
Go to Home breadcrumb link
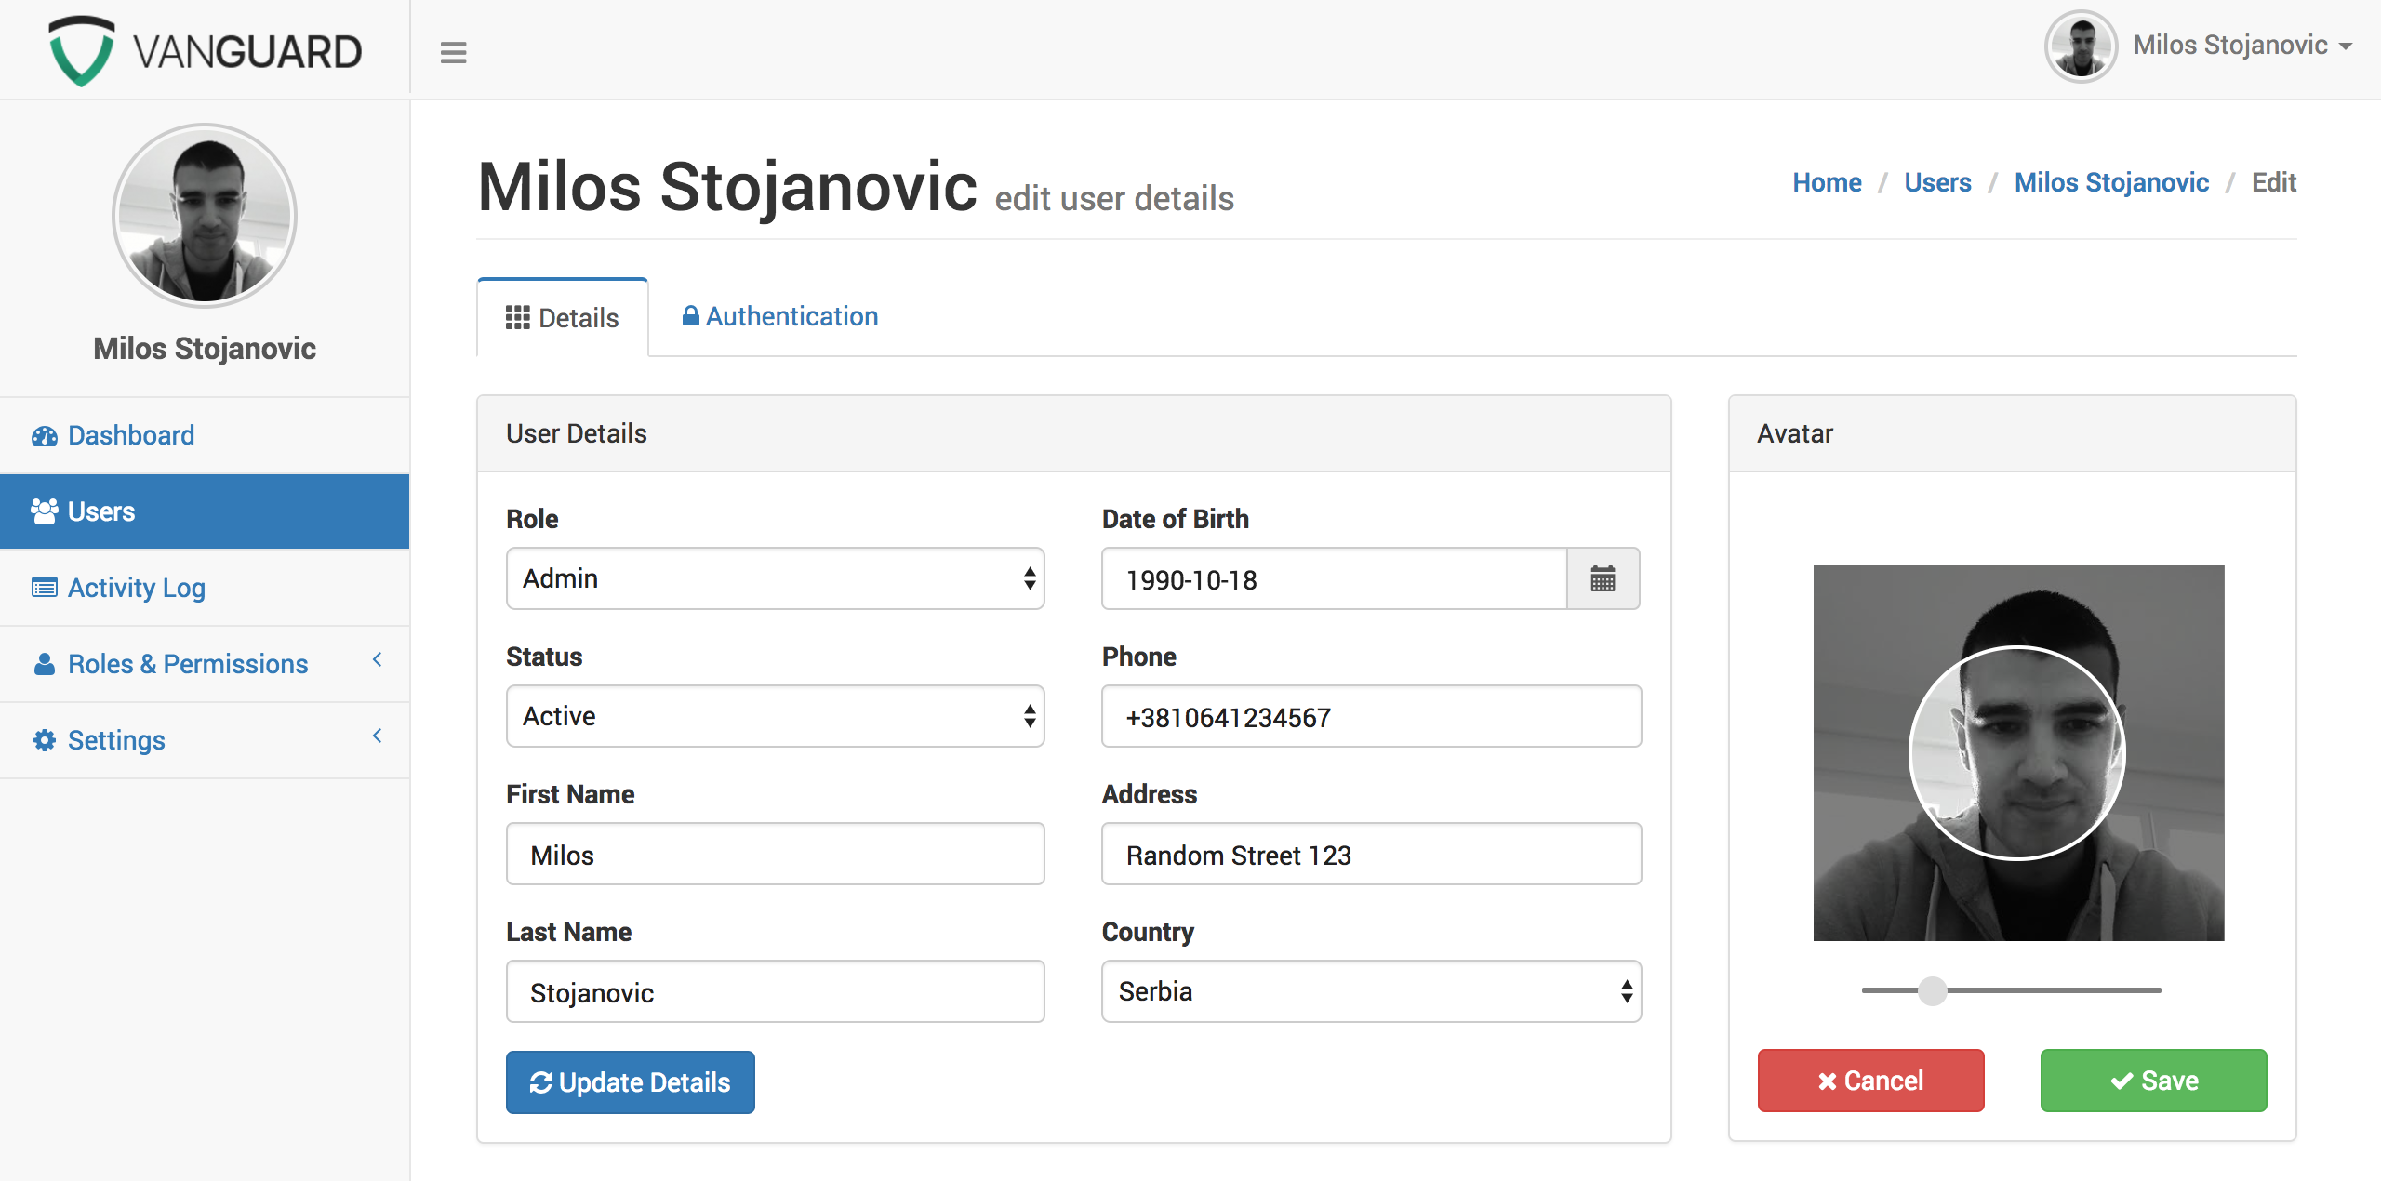point(1827,182)
